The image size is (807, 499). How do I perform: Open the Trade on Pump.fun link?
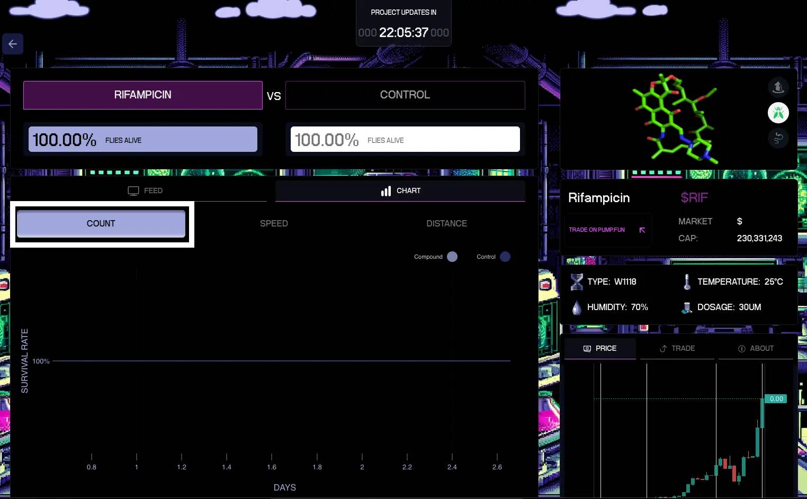pos(607,230)
